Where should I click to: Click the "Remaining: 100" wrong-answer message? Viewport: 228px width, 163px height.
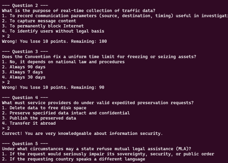click(x=54, y=41)
